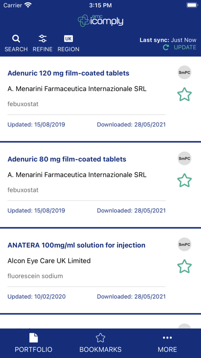This screenshot has width=201, height=358.
Task: Toggle star bookmark for Adenuric 80 mg
Action: (x=185, y=181)
